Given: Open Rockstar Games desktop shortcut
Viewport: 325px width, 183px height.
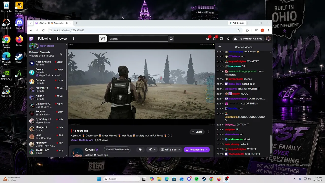Looking at the screenshot, I should point(19,8).
